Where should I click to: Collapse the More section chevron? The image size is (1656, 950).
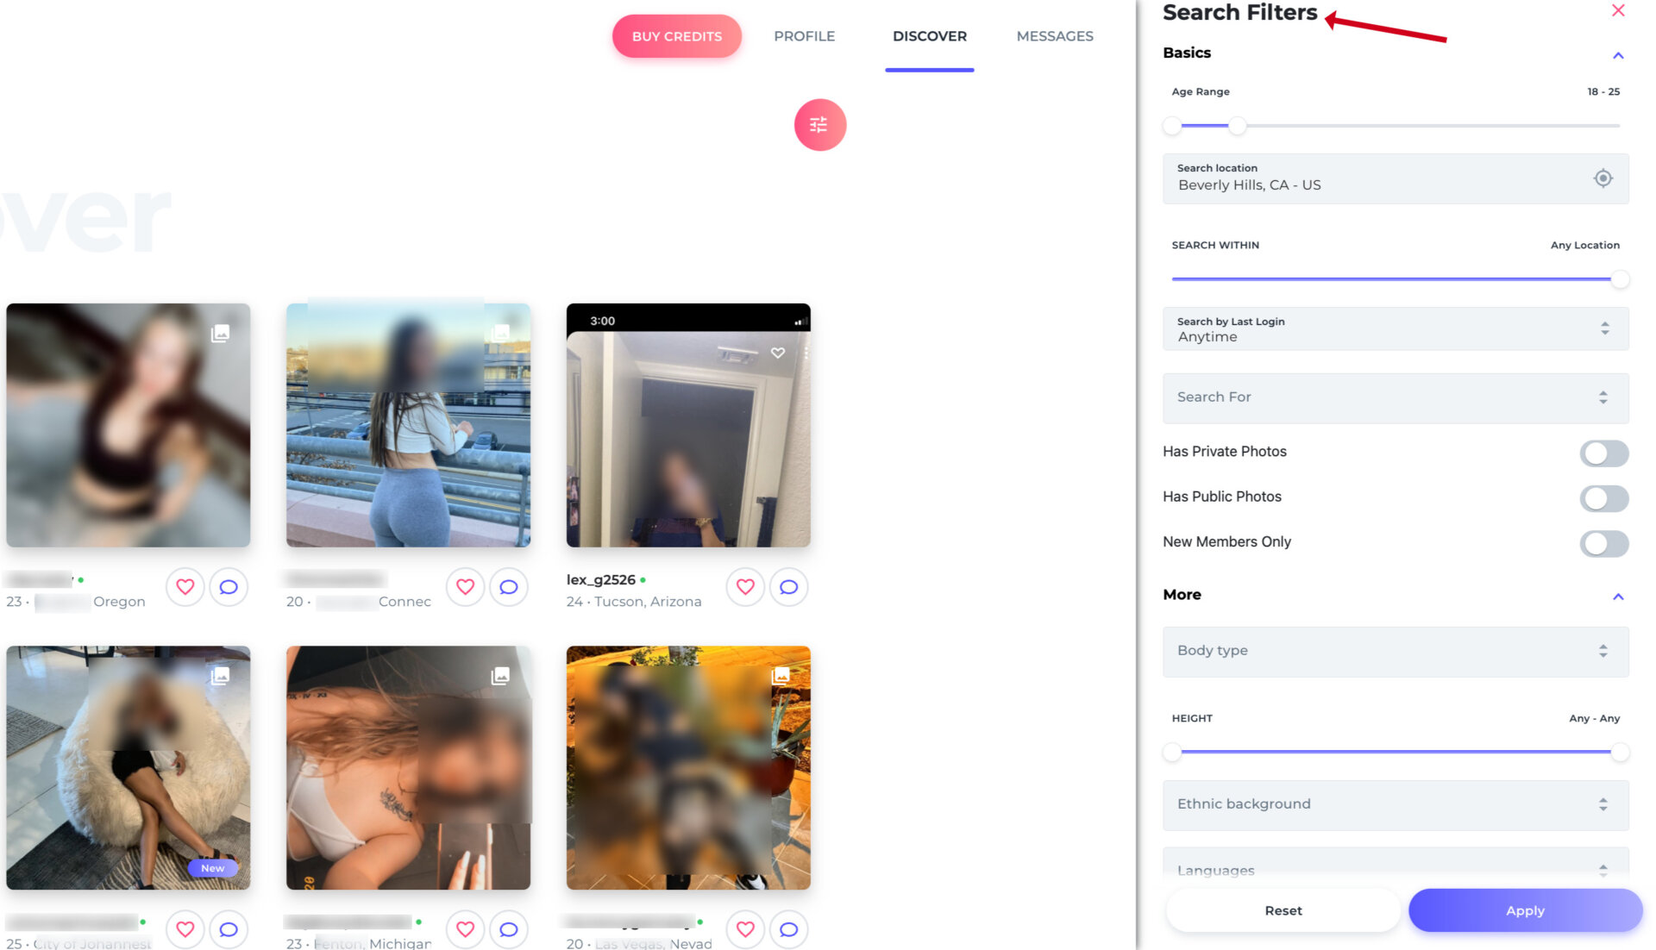coord(1618,597)
